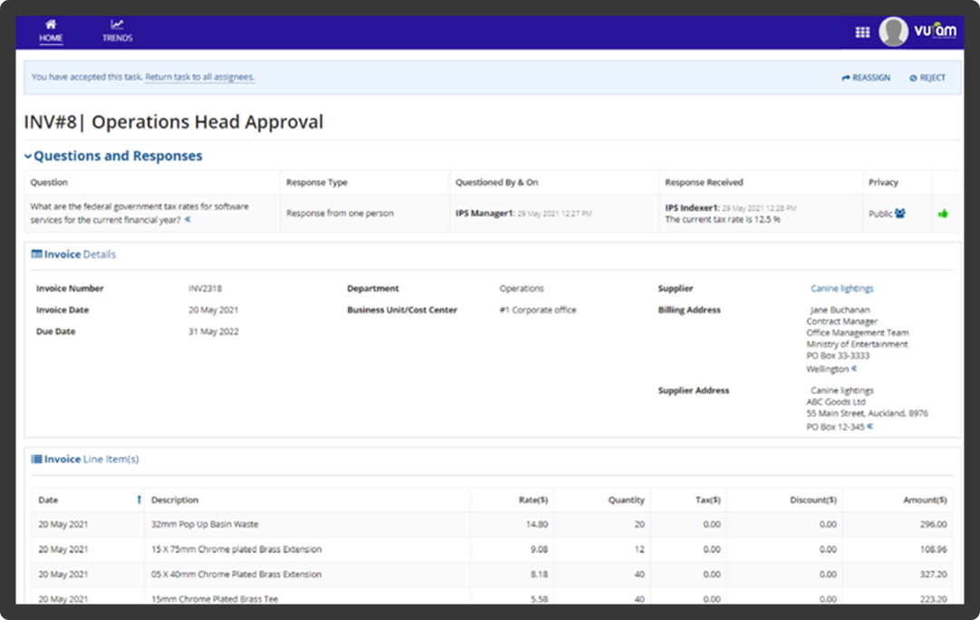This screenshot has height=620, width=980.
Task: Click the Reassign arrow icon
Action: pyautogui.click(x=844, y=78)
